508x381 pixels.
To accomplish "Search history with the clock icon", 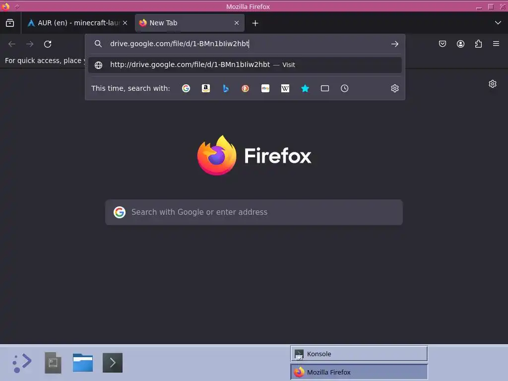I will coord(344,88).
